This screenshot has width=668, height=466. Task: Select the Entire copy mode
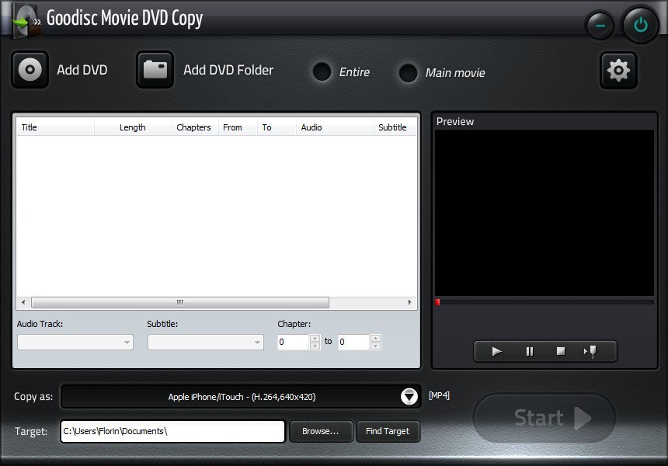tap(322, 72)
